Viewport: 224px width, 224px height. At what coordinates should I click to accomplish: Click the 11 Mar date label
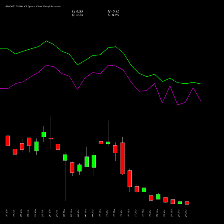coord(107,213)
